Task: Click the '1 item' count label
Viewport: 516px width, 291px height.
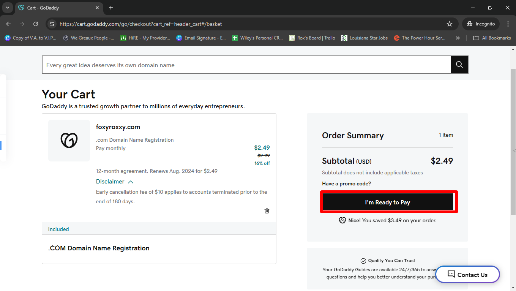Action: [x=446, y=135]
